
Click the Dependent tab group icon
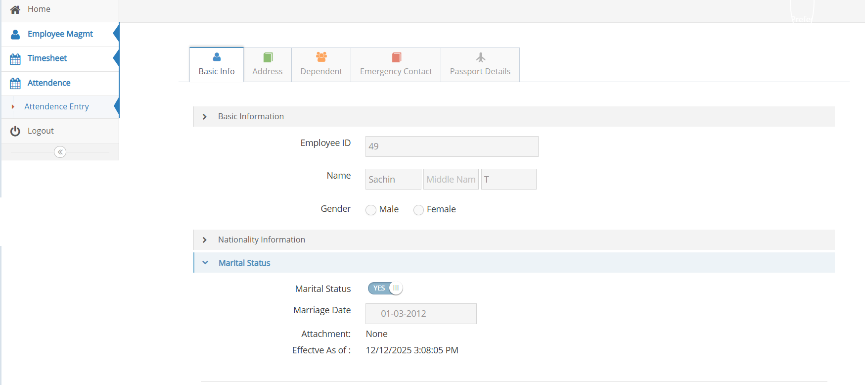321,57
